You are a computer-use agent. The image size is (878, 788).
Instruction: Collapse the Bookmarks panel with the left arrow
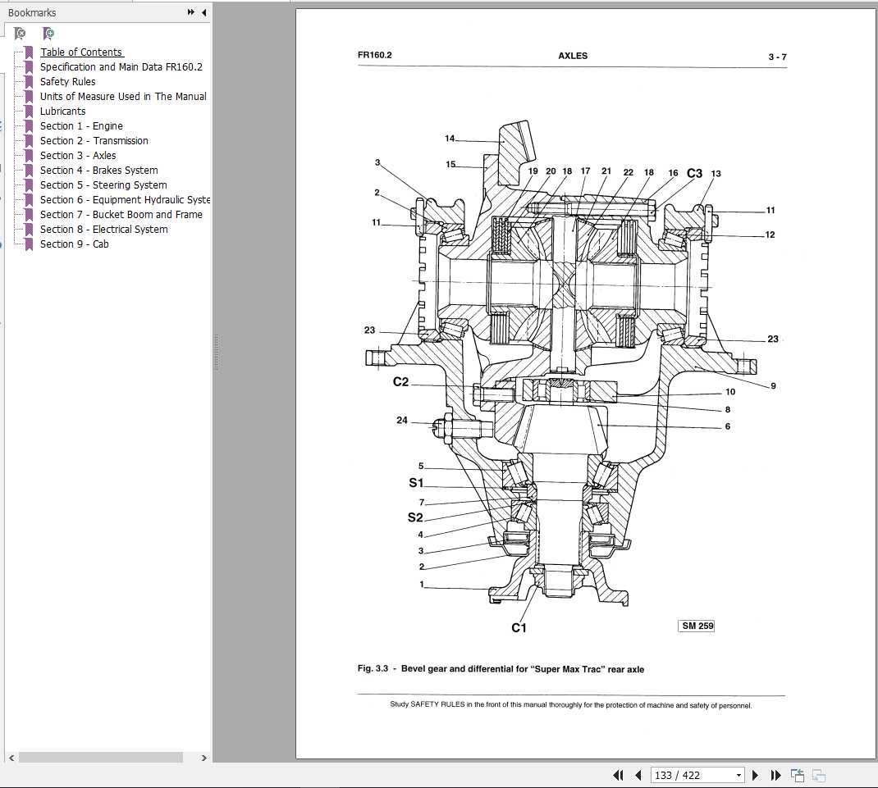203,11
